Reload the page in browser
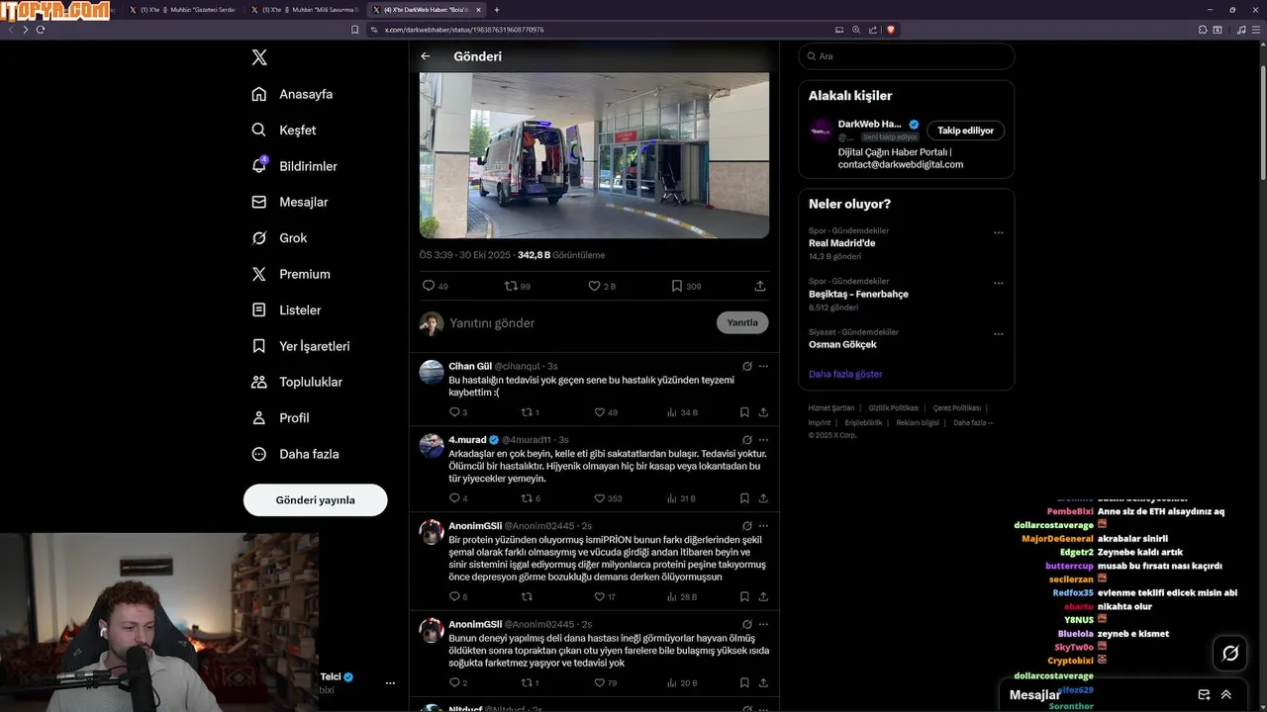The image size is (1267, 712). point(41,30)
